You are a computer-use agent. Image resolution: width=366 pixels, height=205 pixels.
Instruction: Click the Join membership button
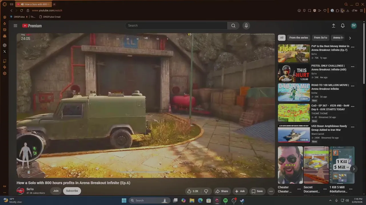(56, 191)
